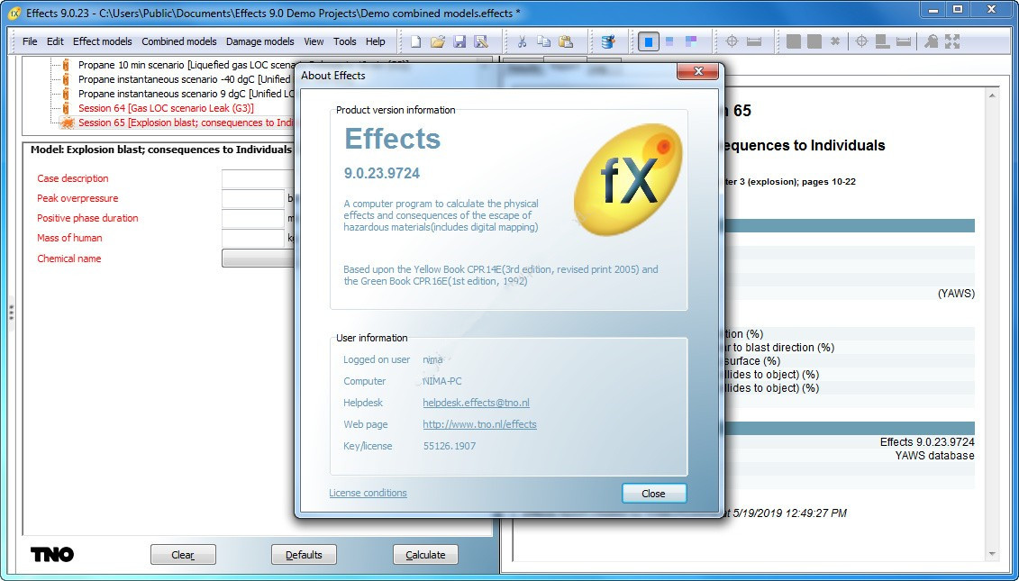1019x581 pixels.
Task: Select the two-panel layout view icon
Action: tap(670, 41)
